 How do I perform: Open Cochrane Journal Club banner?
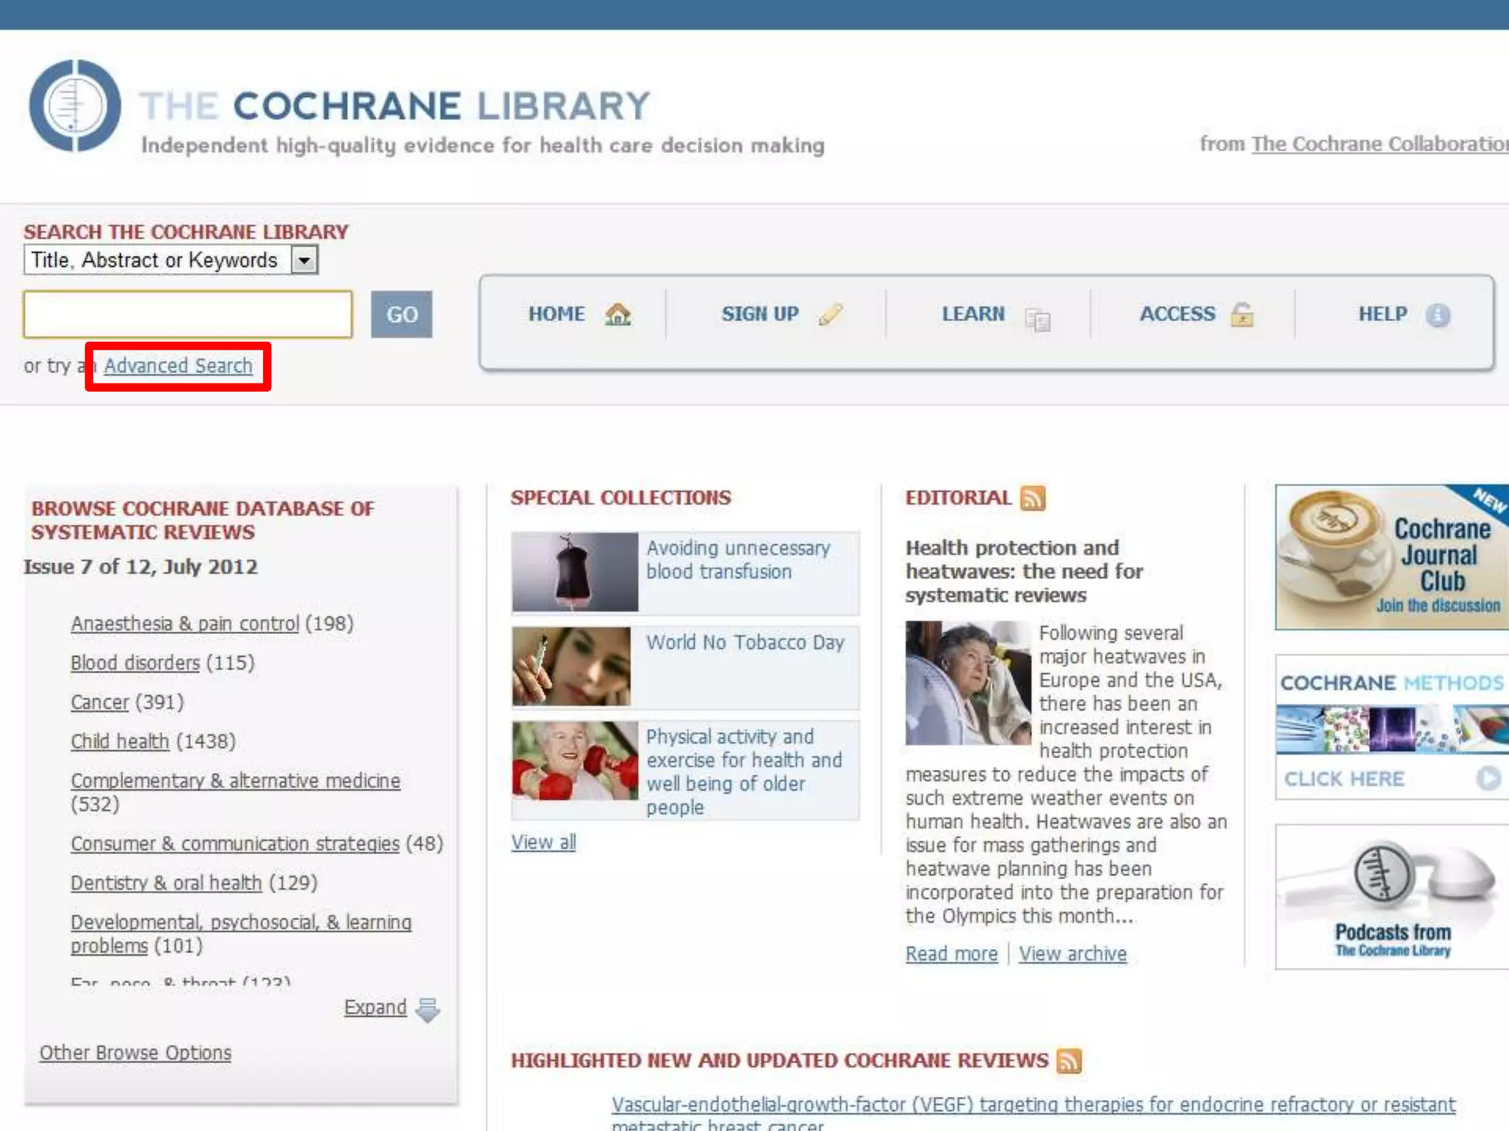[x=1392, y=557]
